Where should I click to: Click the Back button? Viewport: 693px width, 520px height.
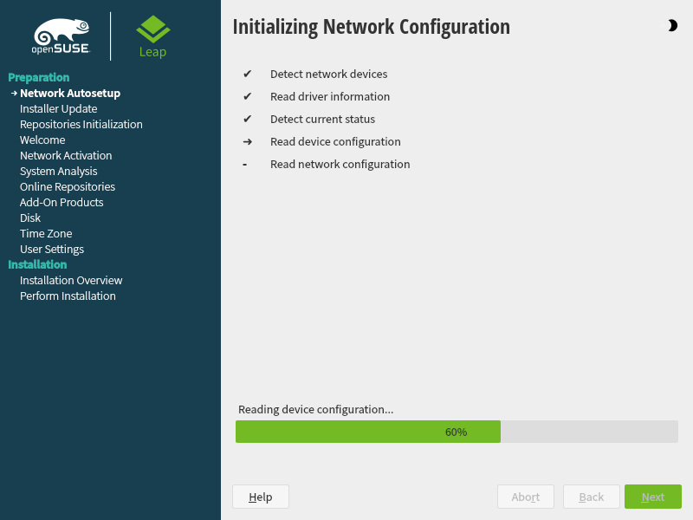click(x=592, y=497)
